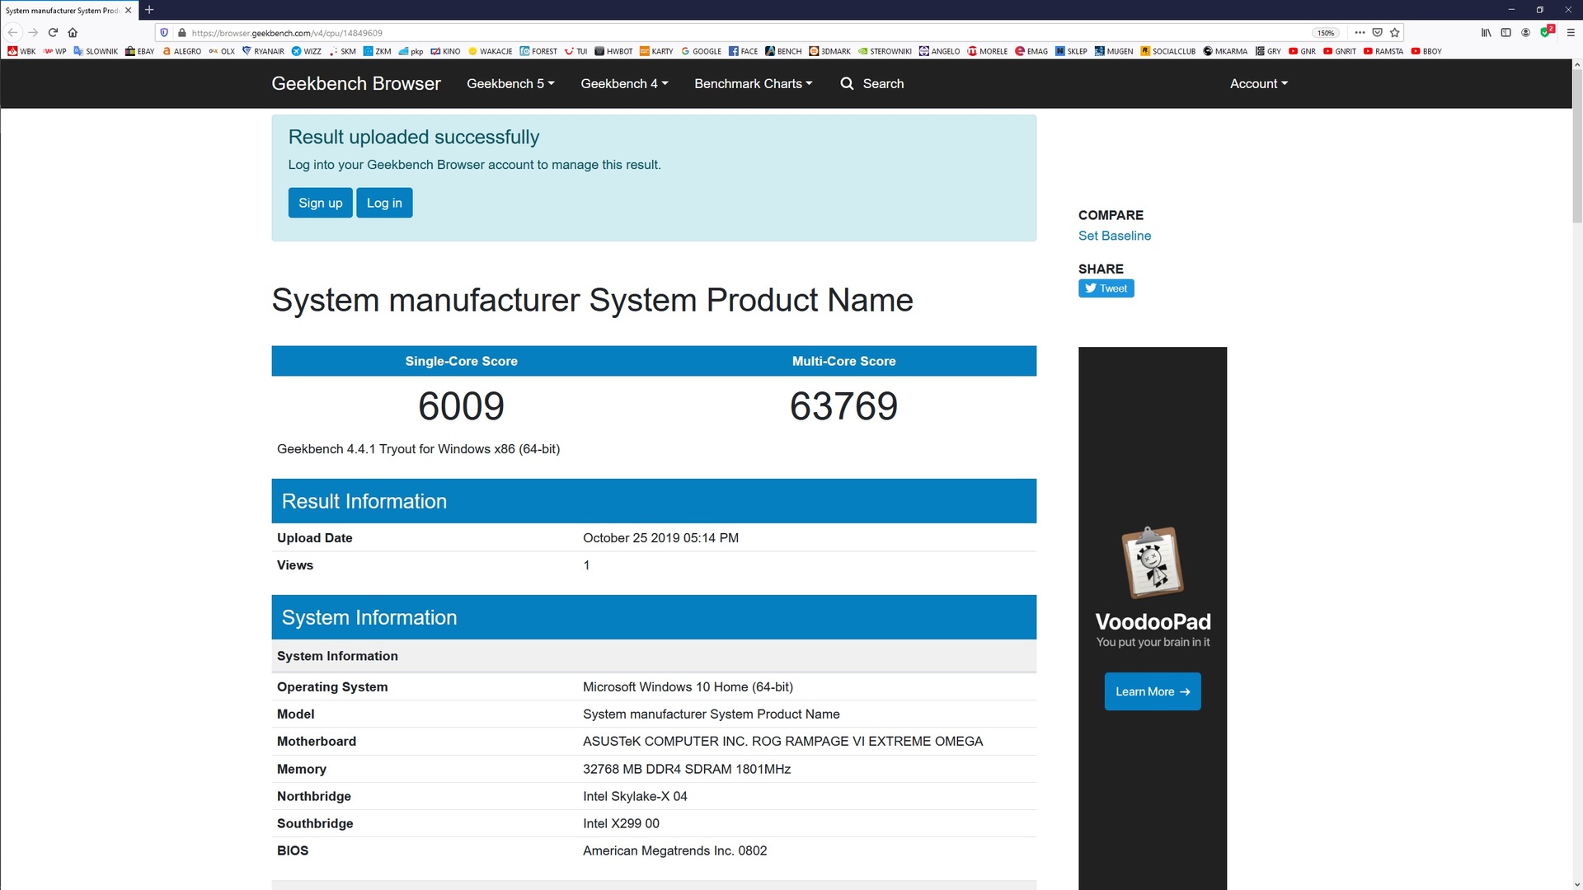Open the ALEGRO bookmark
Screen dimensions: 1583x890
[182, 51]
